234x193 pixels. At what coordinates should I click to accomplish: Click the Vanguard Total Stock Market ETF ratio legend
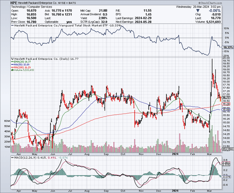tap(66, 25)
